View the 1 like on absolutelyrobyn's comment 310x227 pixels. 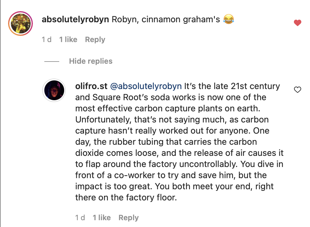tap(68, 40)
